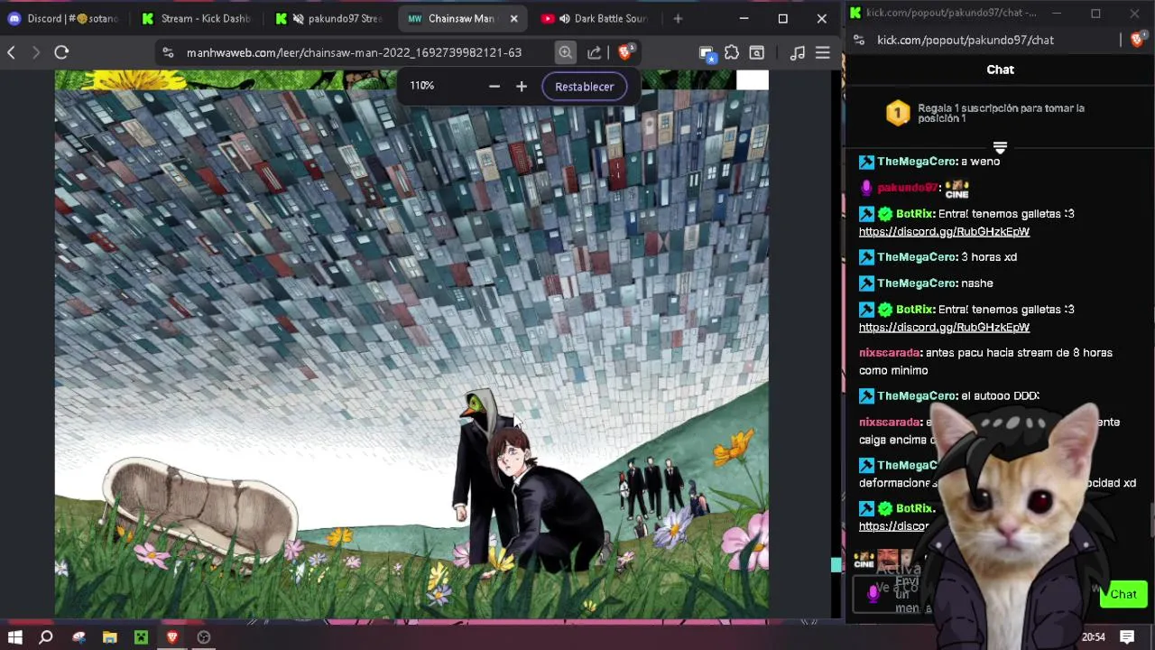Viewport: 1155px width, 650px height.
Task: Open site settings icon in address bar
Action: [x=169, y=52]
